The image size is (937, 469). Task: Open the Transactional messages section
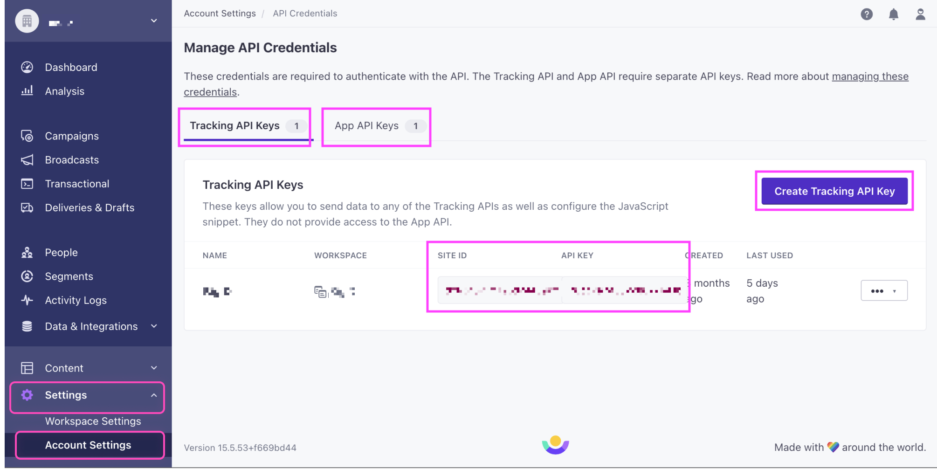pos(27,183)
